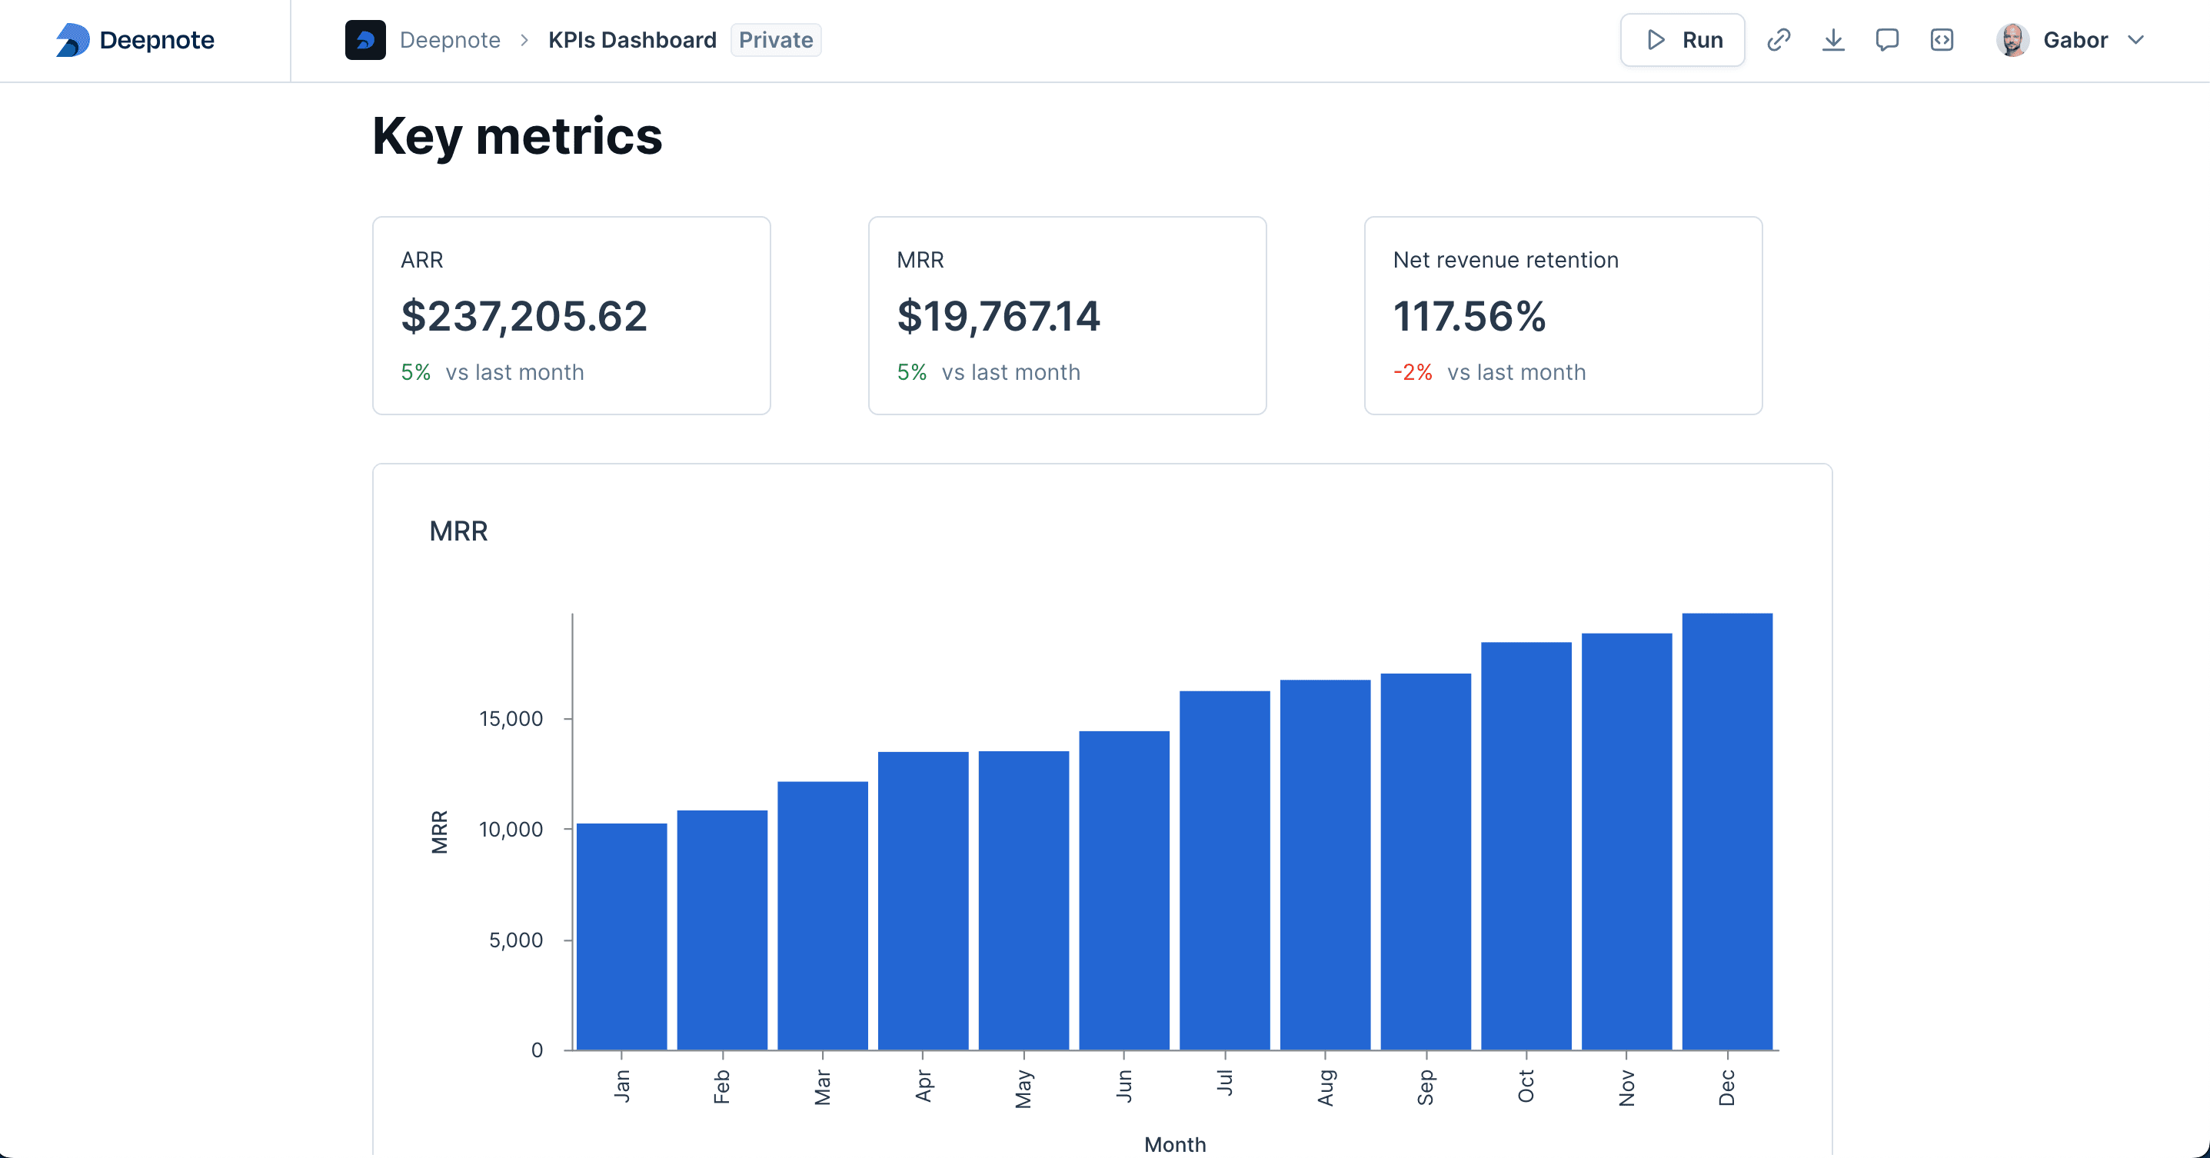Image resolution: width=2210 pixels, height=1158 pixels.
Task: Click the 15,000 y-axis tick label
Action: pos(511,719)
